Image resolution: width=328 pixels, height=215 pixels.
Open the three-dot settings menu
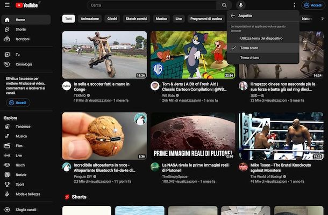click(295, 5)
